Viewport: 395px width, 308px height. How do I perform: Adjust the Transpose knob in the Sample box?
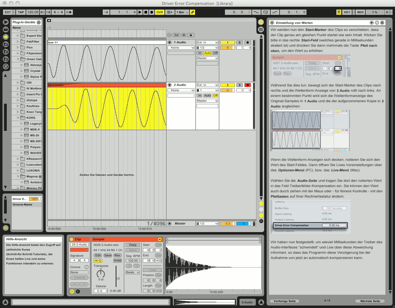click(101, 274)
